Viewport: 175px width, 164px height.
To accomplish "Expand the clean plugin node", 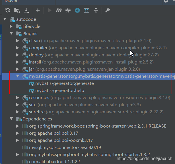I will pyautogui.click(x=18, y=41).
